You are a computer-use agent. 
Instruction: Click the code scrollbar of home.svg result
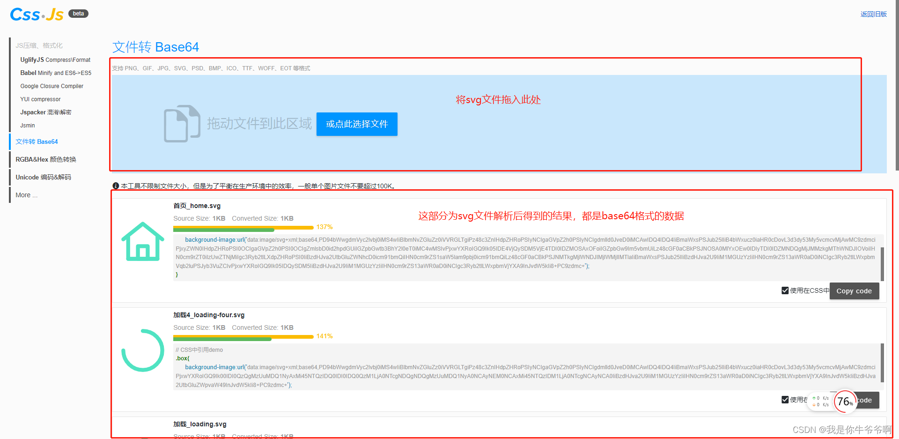click(882, 264)
